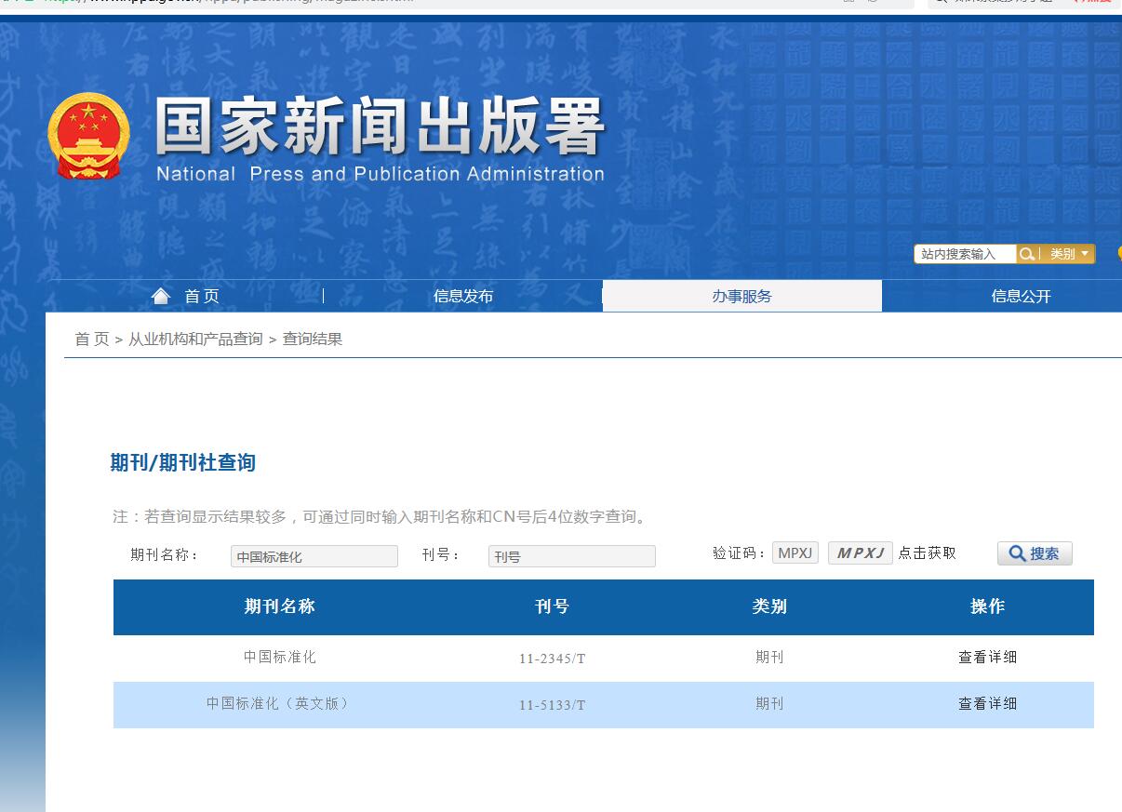Click the 验证码 MPXJ input box
The image size is (1122, 812).
tap(795, 552)
